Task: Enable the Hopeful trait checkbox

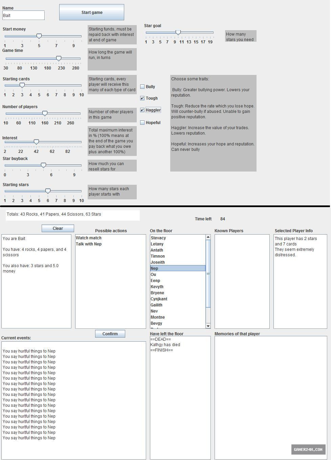Action: click(142, 123)
